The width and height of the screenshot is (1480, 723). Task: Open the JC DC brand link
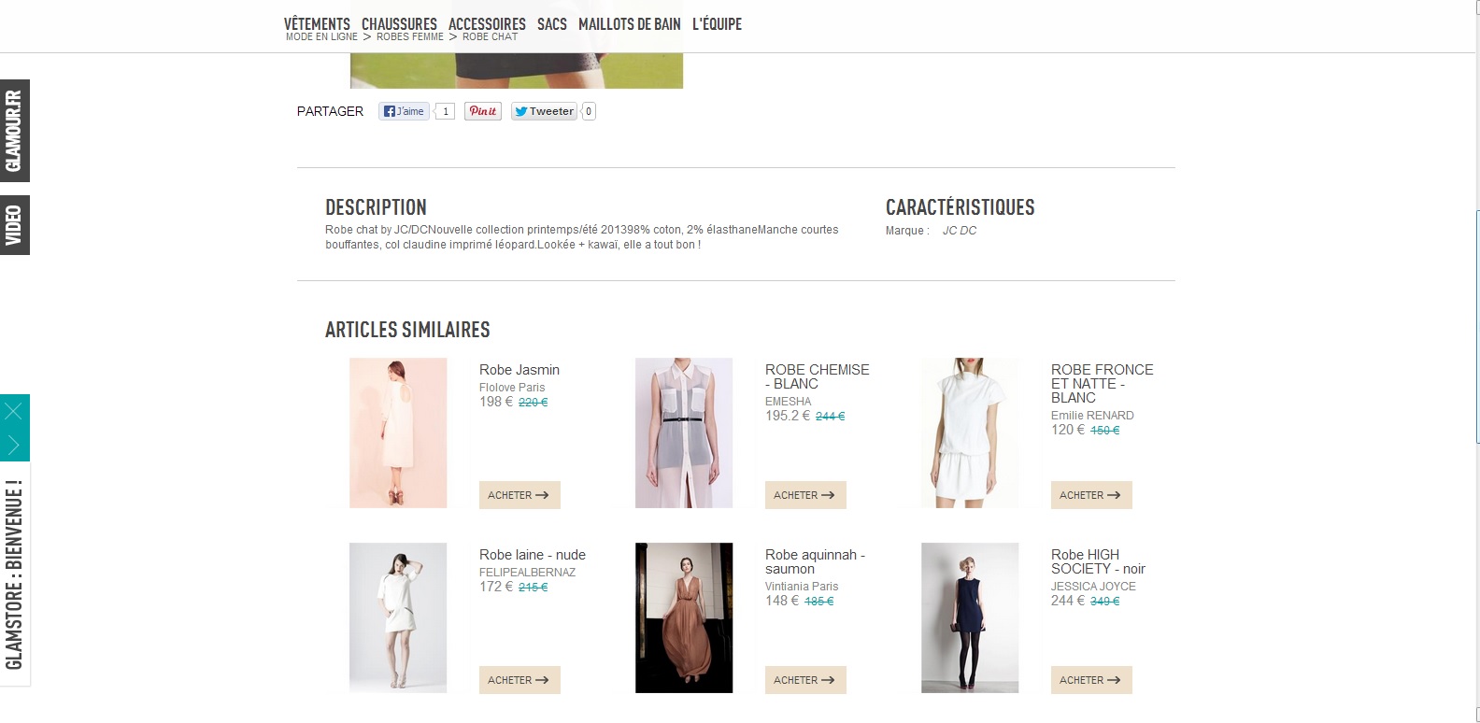coord(959,231)
